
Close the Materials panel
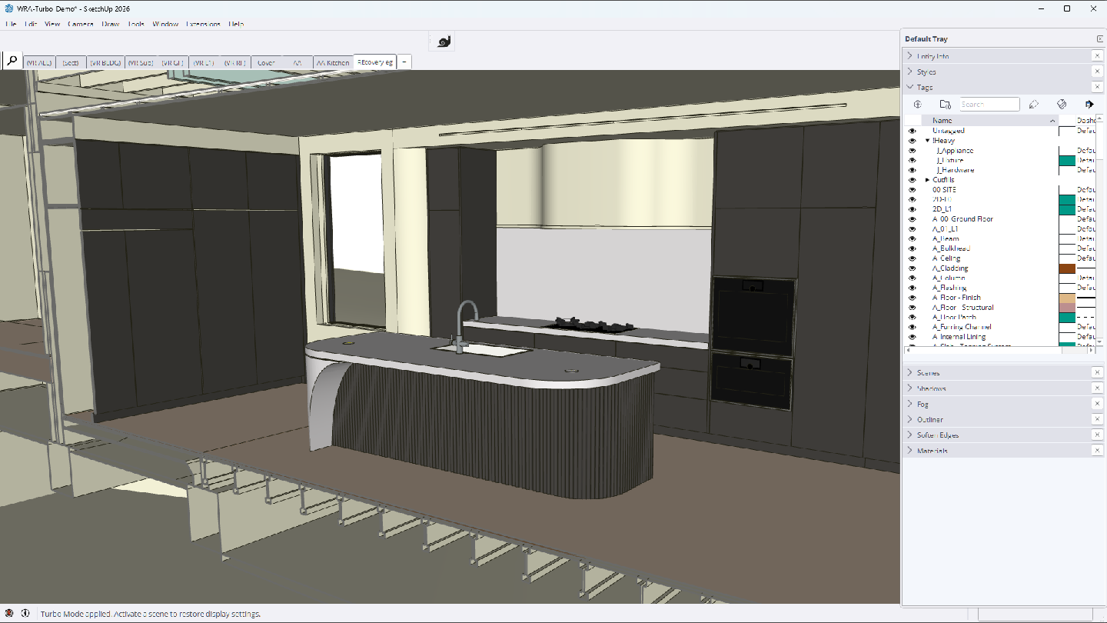click(x=1097, y=451)
